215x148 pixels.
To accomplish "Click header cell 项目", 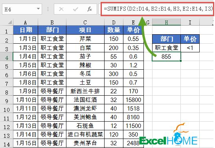I will [85, 30].
